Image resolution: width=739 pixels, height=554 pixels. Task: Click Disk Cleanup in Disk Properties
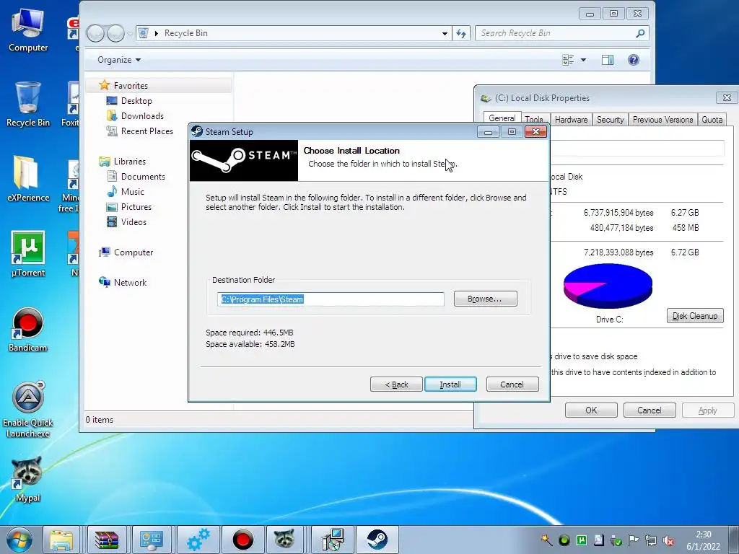[695, 316]
